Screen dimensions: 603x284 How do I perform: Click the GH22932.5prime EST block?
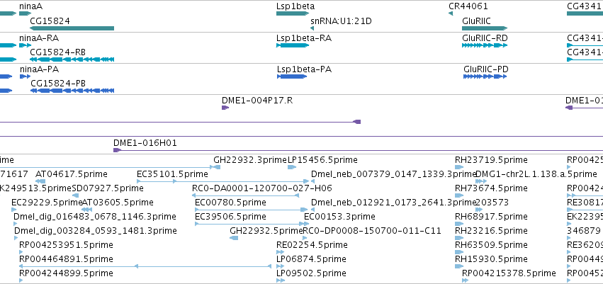tap(234, 238)
